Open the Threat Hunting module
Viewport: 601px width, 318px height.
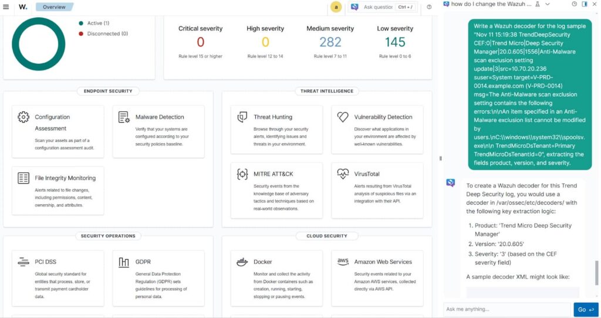[x=272, y=117]
